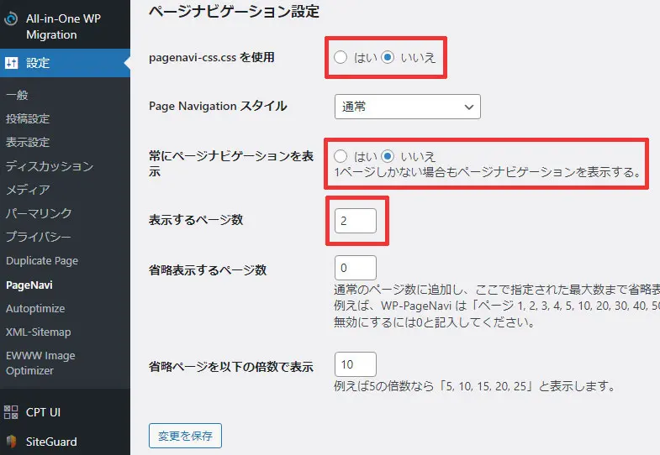Select いいえ for 常にページナビゲーションを表示
The height and width of the screenshot is (455, 660).
[x=388, y=156]
